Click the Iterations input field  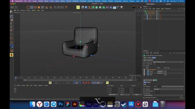click(157, 93)
